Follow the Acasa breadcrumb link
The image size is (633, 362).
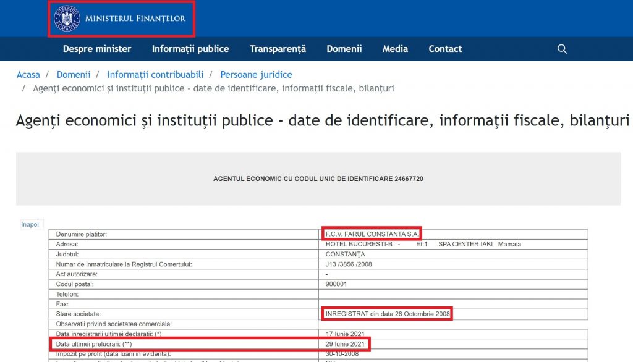[x=28, y=75]
